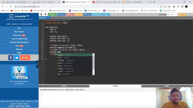Screen dimensions: 193x108
Task: Open the Chrome three-dot menu
Action: pos(190,7)
